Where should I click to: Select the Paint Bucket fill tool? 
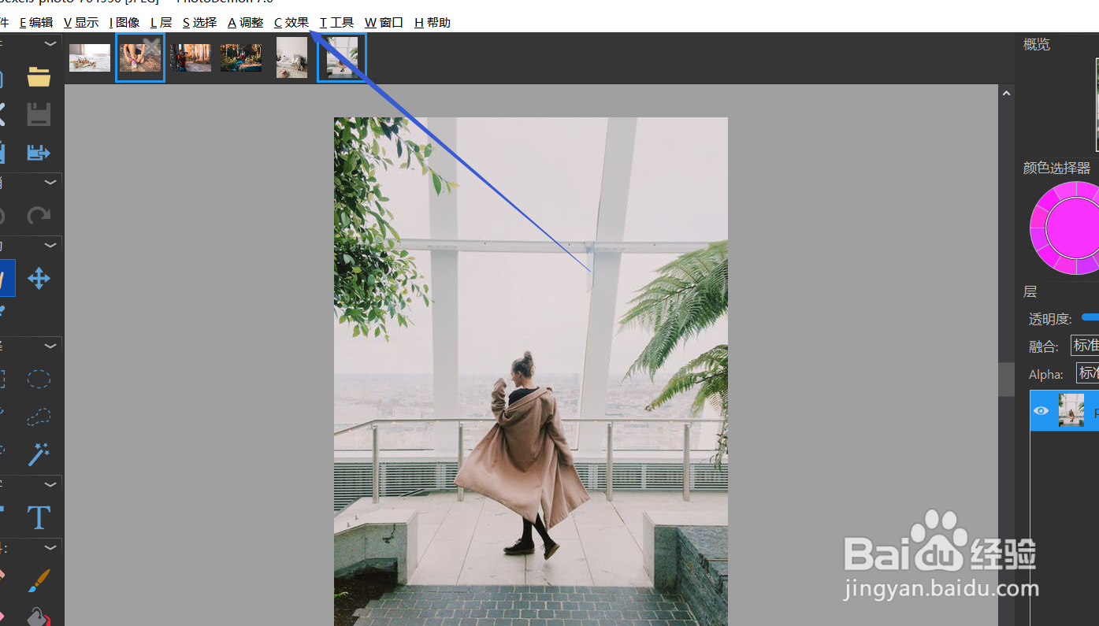coord(39,617)
